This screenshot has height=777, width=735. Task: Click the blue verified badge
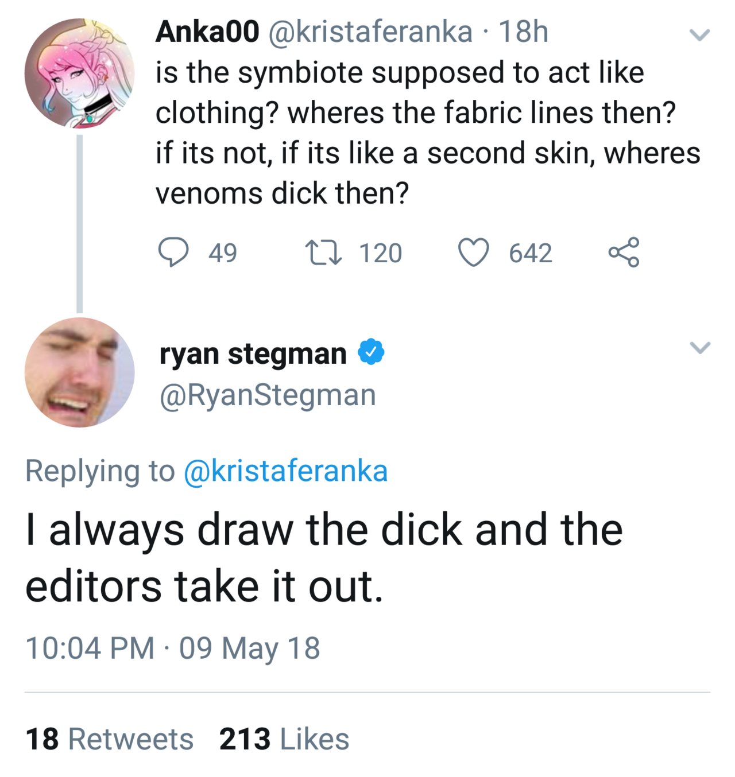pos(372,352)
